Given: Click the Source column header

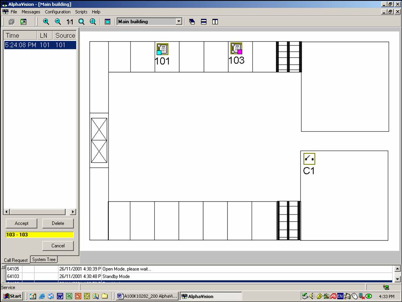Looking at the screenshot, I should coord(65,35).
